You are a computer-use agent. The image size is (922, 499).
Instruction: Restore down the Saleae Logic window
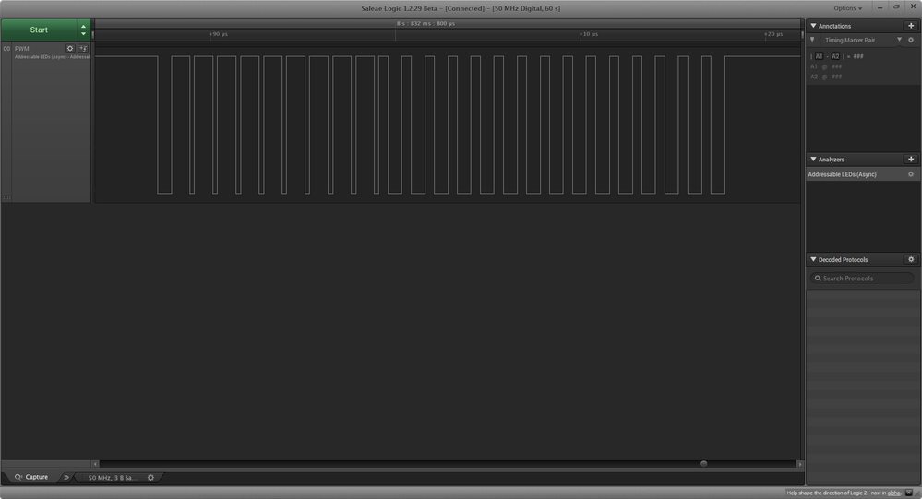pos(896,7)
